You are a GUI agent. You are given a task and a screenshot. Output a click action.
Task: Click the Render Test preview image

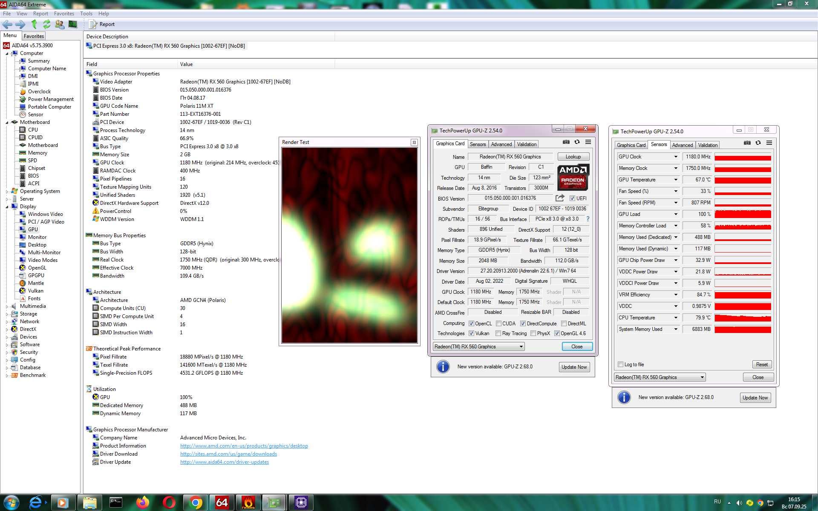coord(349,245)
